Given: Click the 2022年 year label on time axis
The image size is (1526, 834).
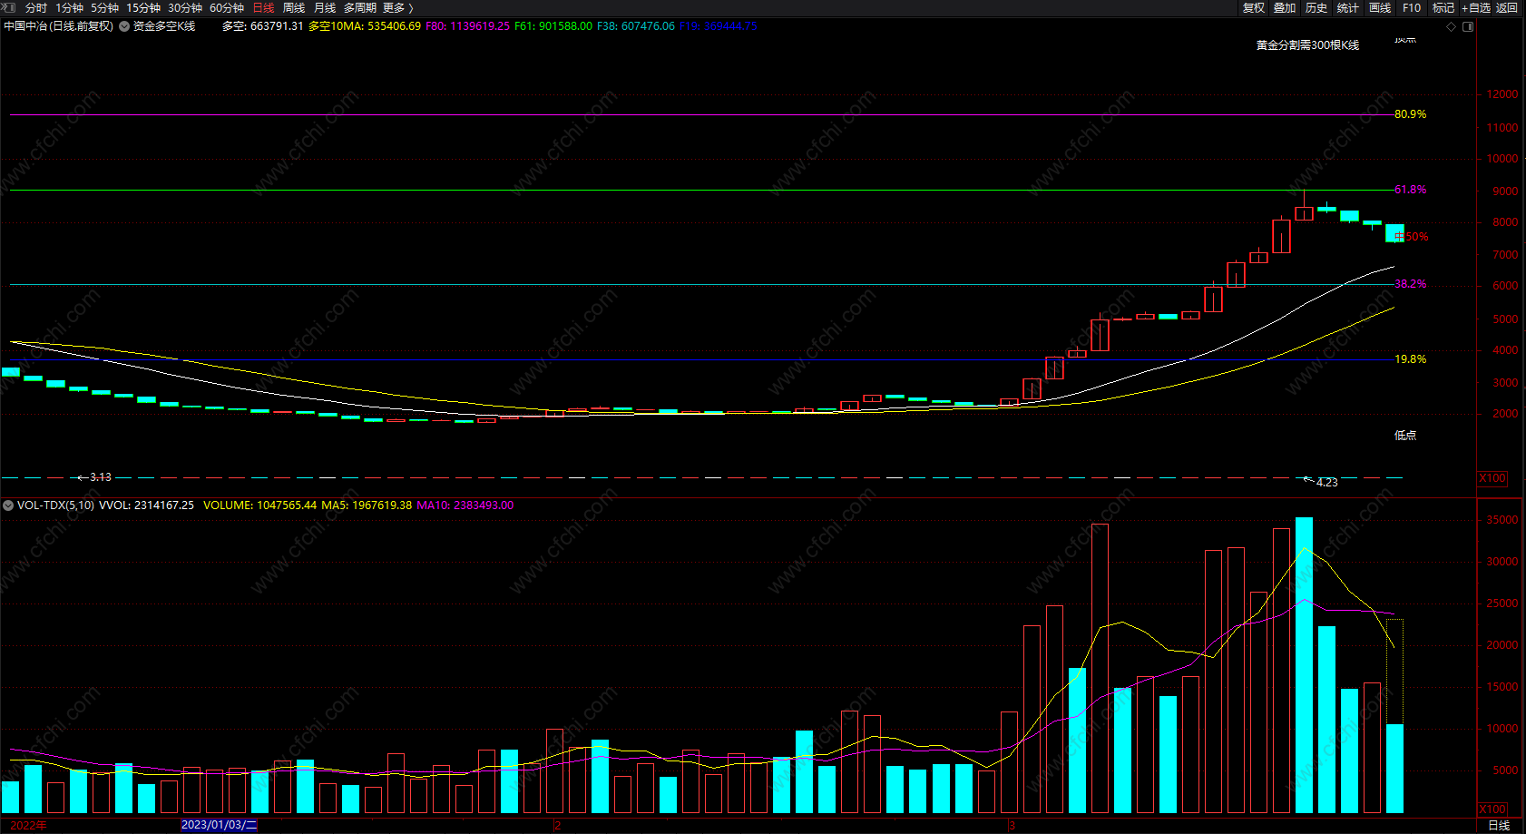Looking at the screenshot, I should (x=29, y=825).
